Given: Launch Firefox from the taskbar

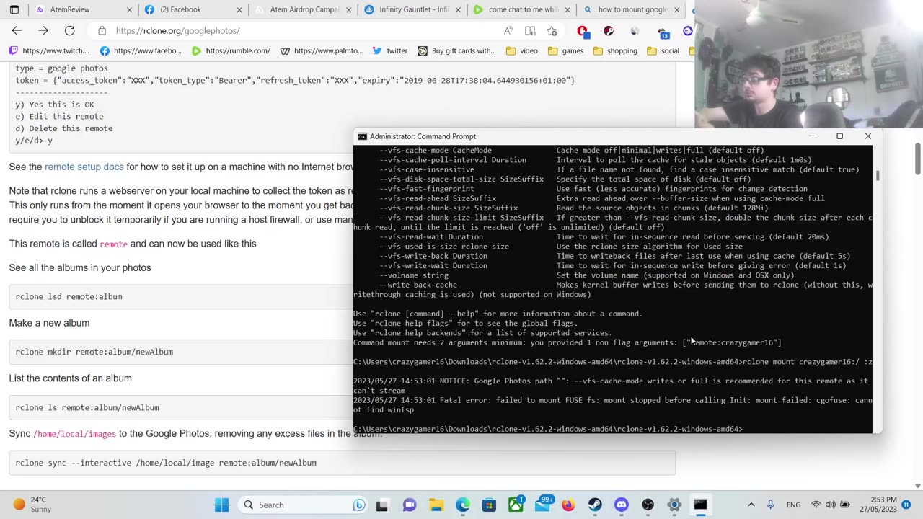Looking at the screenshot, I should [568, 505].
